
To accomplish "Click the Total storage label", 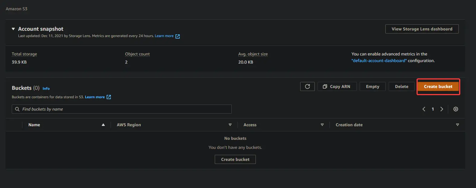I will (x=24, y=54).
